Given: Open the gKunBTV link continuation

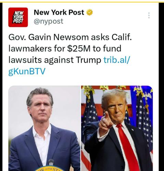Looking at the screenshot, I should click(27, 71).
